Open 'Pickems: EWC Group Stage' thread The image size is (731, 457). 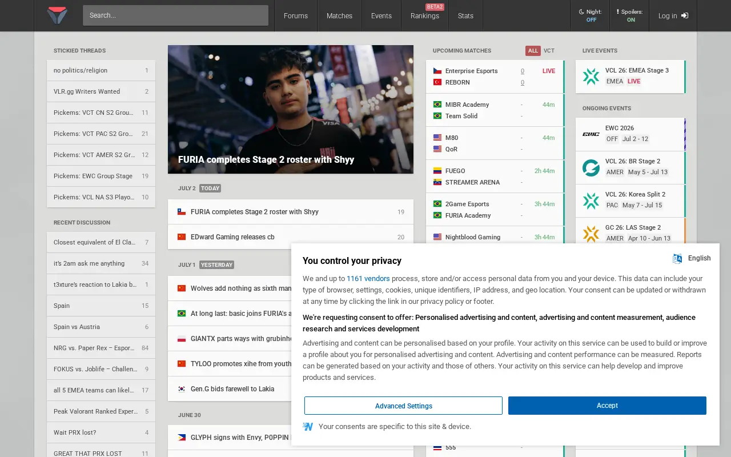point(101,176)
